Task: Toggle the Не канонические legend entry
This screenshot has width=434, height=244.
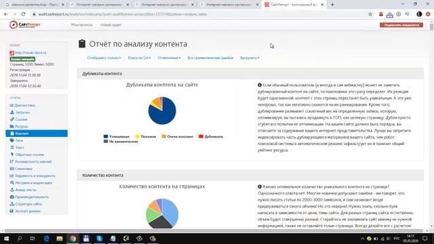Action: tap(121, 142)
